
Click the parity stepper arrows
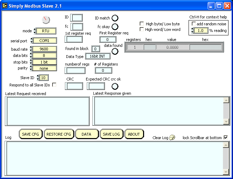click(31, 68)
